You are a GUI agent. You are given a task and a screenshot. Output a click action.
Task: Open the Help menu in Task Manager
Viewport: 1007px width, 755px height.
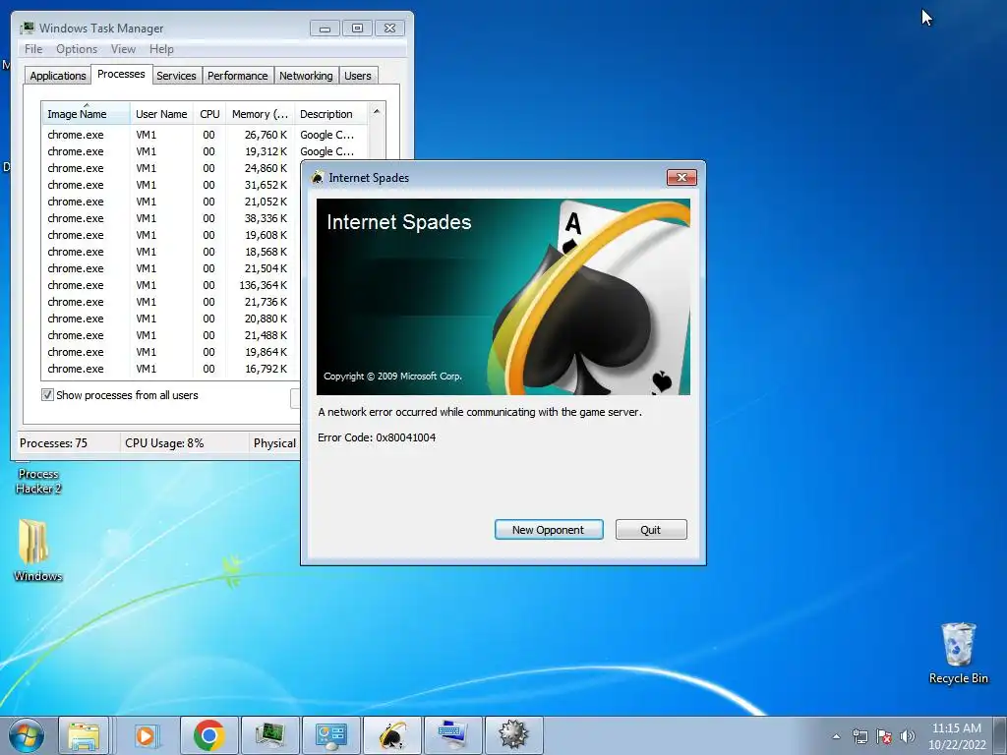161,49
